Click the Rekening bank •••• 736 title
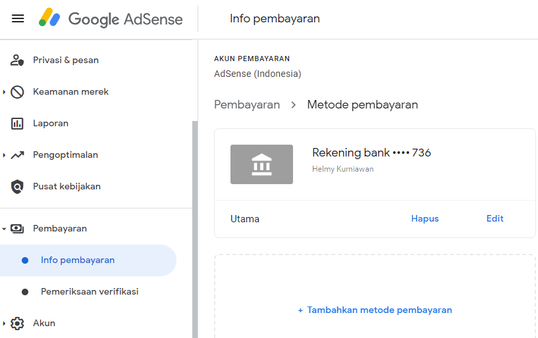The height and width of the screenshot is (338, 538). (x=371, y=153)
